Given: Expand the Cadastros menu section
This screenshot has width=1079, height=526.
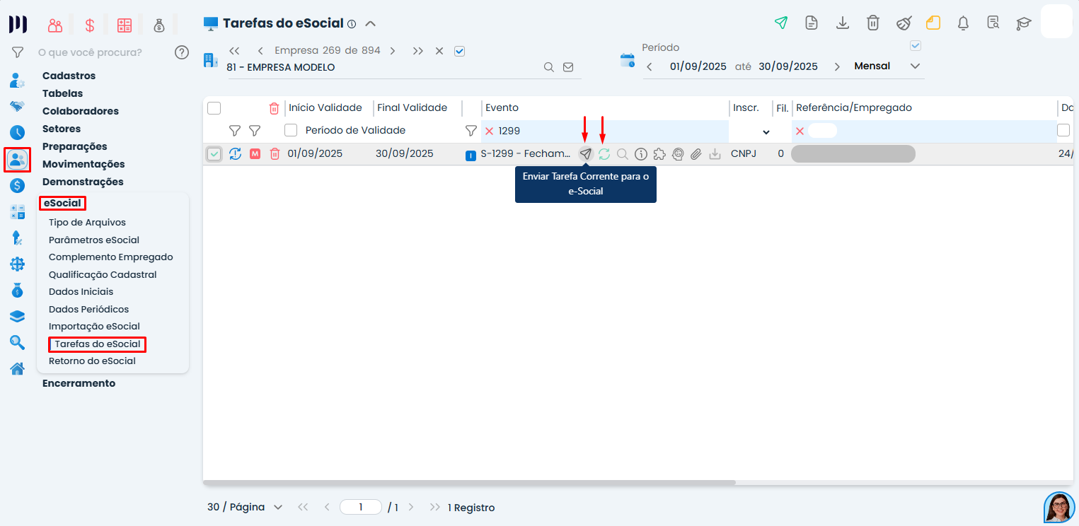Looking at the screenshot, I should pos(69,76).
